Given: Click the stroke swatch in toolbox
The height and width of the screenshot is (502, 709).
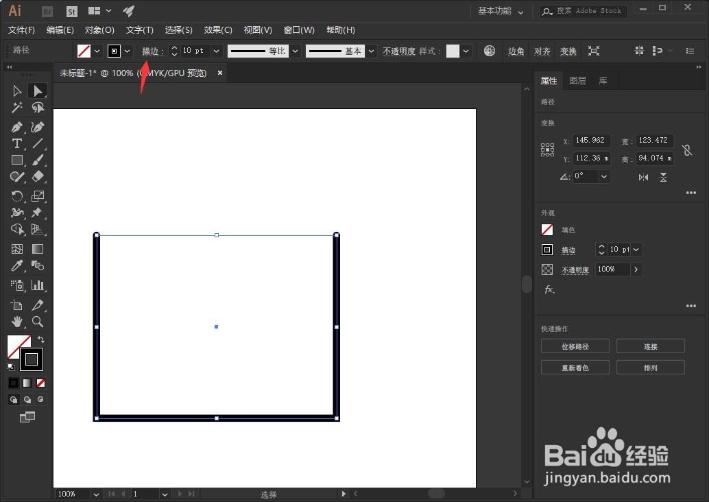Looking at the screenshot, I should [32, 359].
